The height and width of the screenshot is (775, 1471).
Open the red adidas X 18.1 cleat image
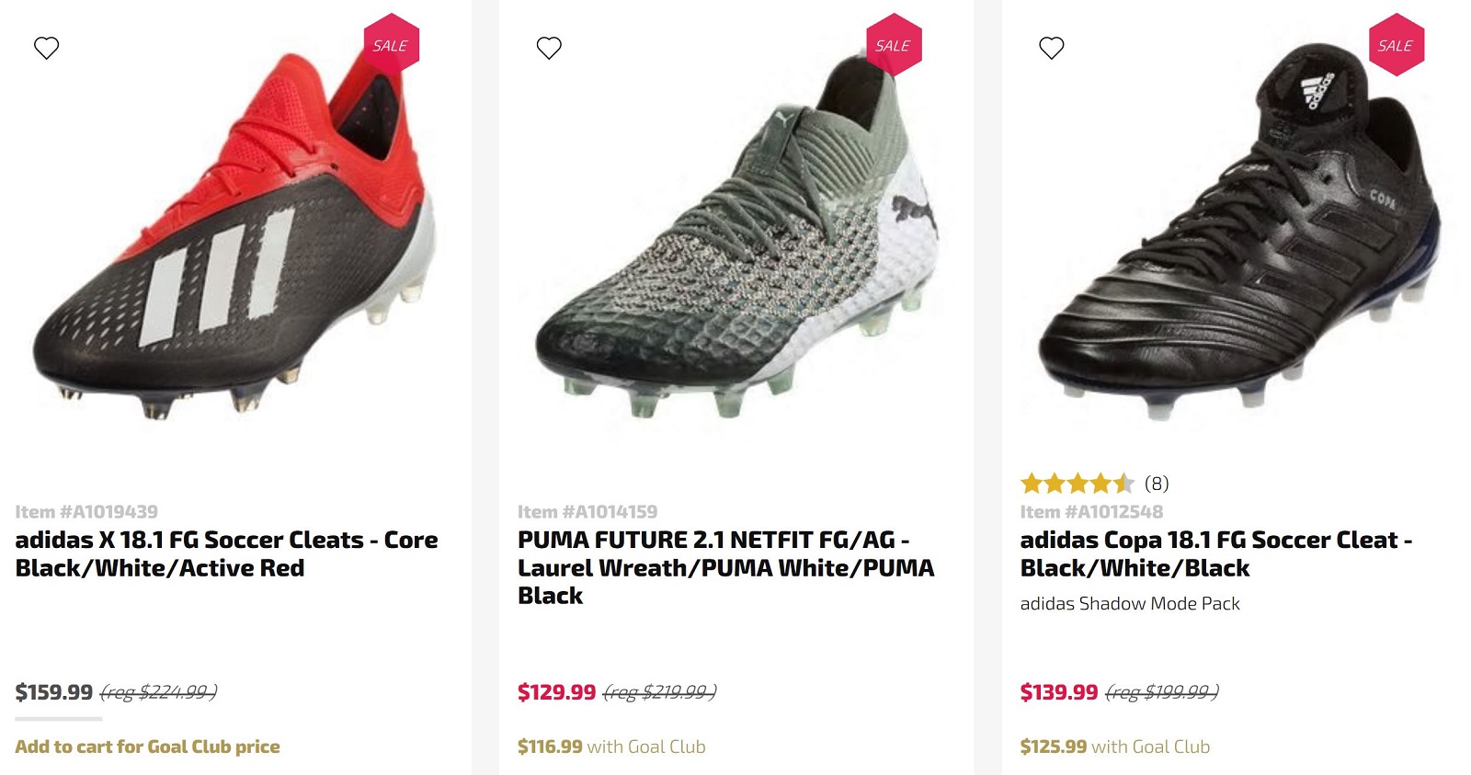tap(234, 248)
